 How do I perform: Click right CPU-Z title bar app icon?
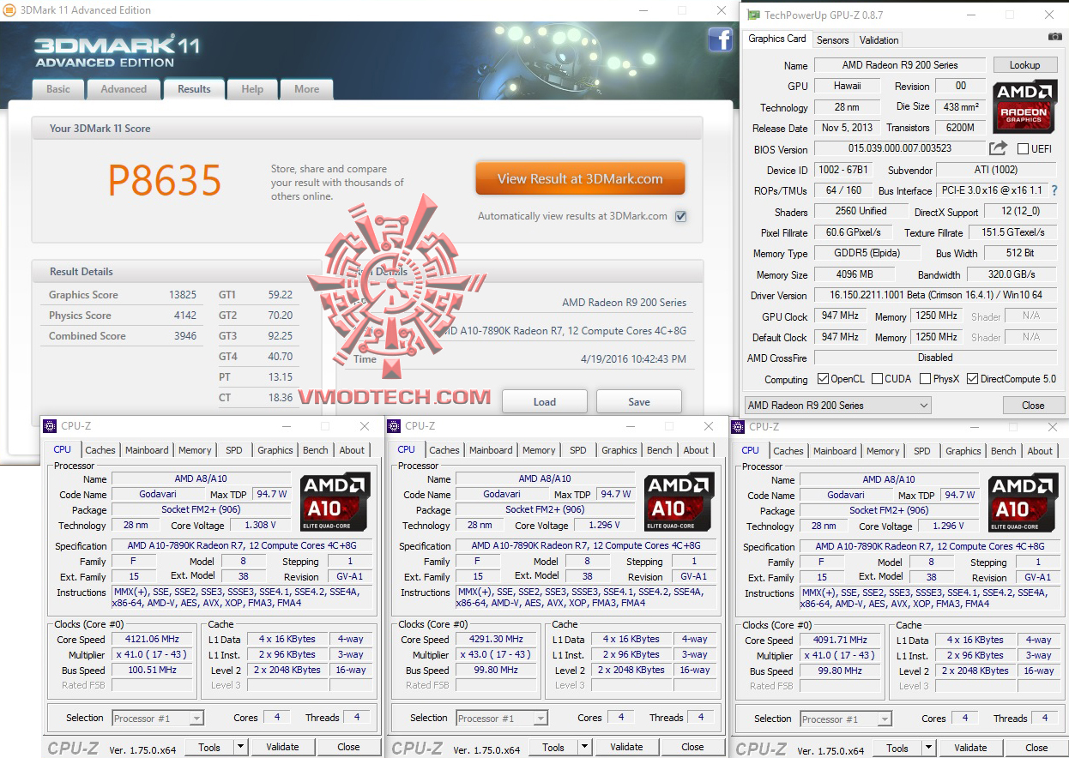click(739, 426)
